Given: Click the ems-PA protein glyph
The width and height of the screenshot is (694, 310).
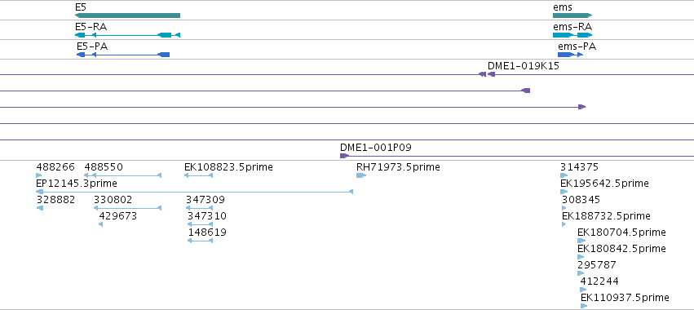Looking at the screenshot, I should pyautogui.click(x=570, y=55).
